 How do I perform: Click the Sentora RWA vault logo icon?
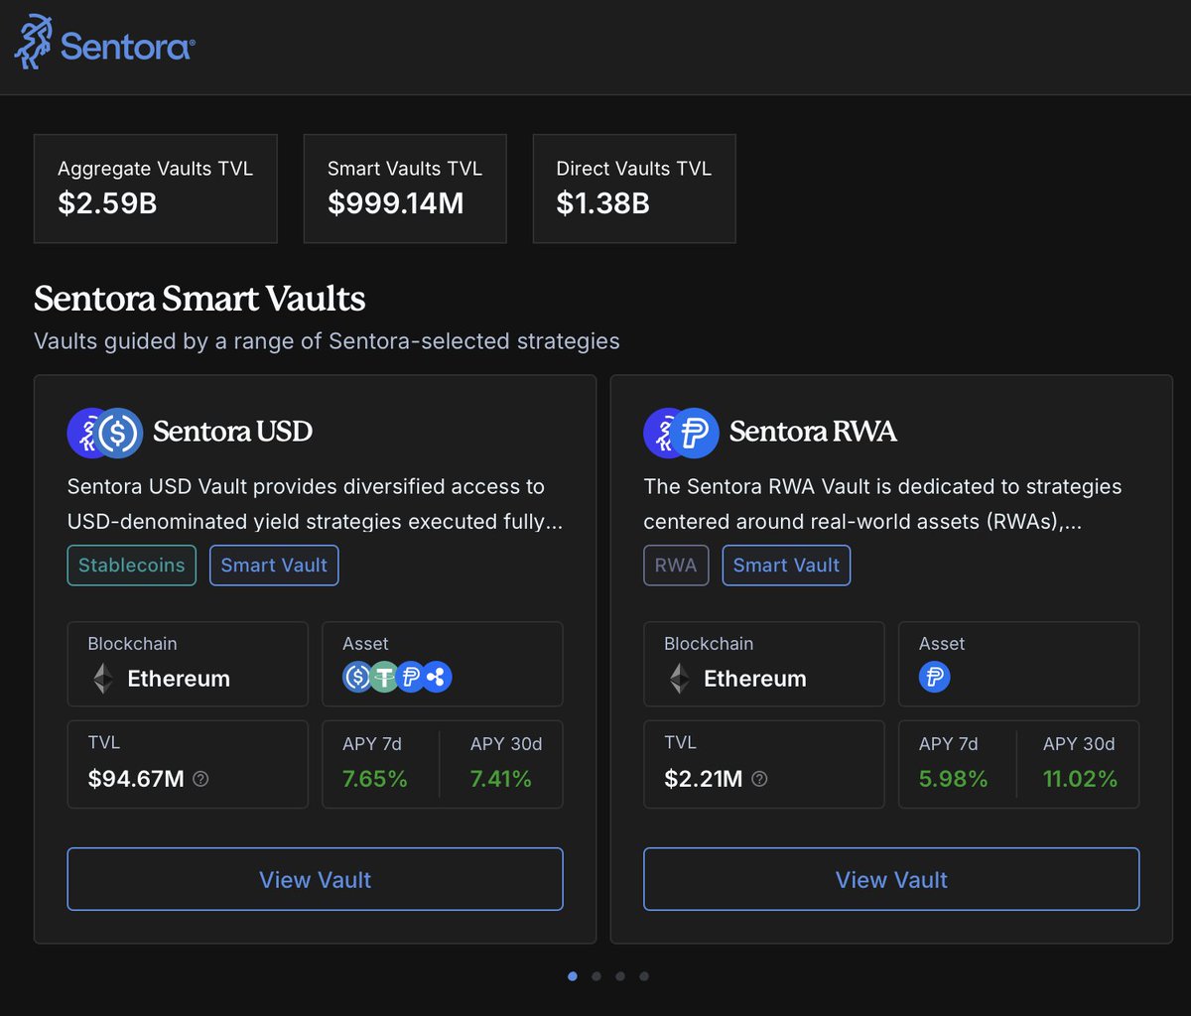(682, 433)
